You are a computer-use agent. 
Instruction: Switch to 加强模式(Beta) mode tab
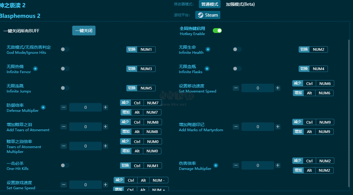(x=240, y=4)
